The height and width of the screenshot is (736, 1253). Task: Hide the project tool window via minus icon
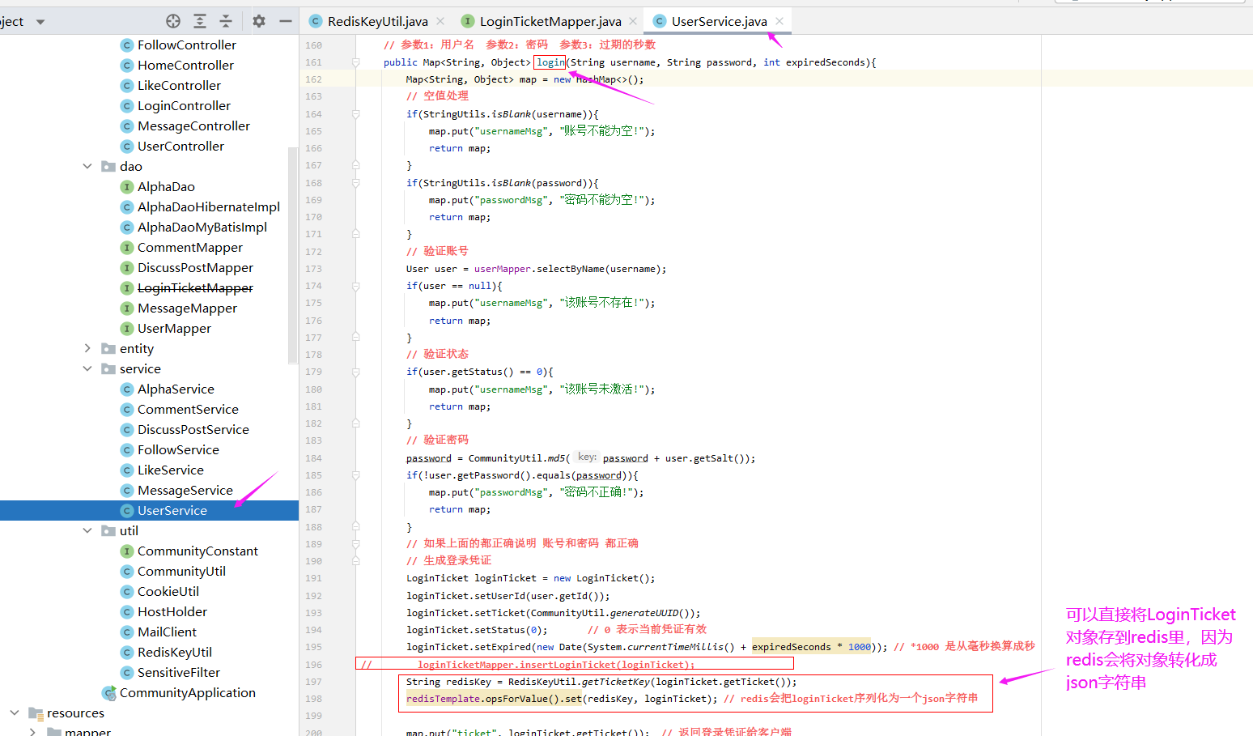pyautogui.click(x=285, y=21)
